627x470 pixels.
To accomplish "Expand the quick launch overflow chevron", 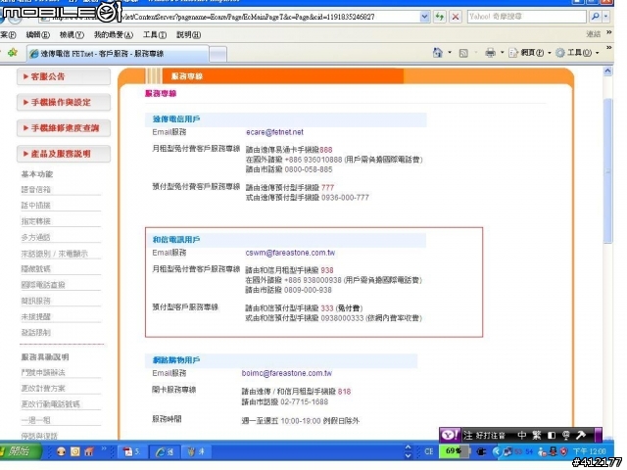I will point(104,449).
